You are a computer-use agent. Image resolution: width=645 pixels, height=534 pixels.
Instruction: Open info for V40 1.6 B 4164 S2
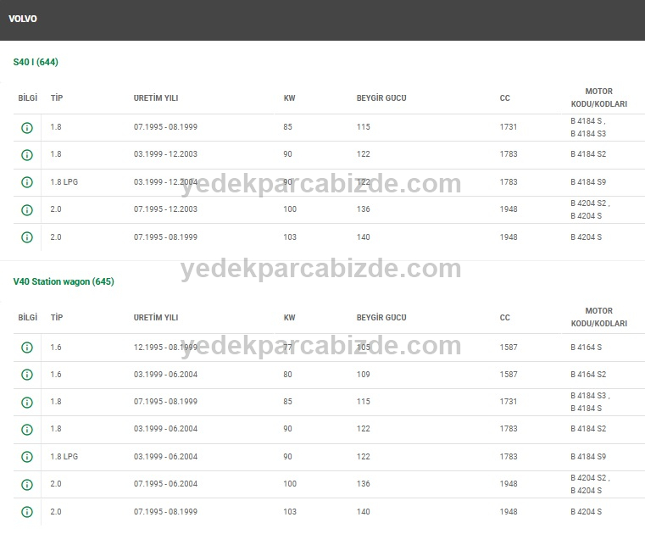tap(27, 375)
